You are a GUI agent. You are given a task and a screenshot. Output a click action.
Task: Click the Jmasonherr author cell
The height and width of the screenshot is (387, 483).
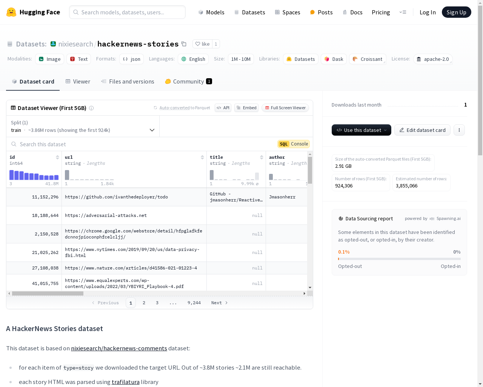tap(286, 197)
